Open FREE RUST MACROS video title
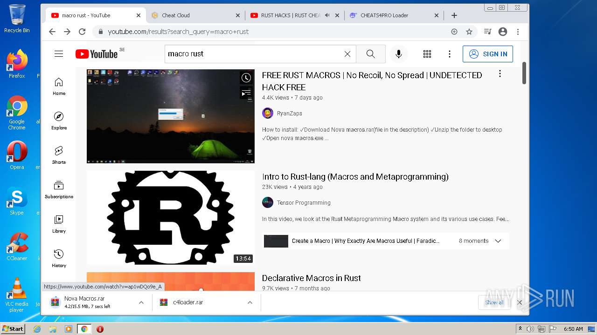This screenshot has width=597, height=335. (372, 81)
